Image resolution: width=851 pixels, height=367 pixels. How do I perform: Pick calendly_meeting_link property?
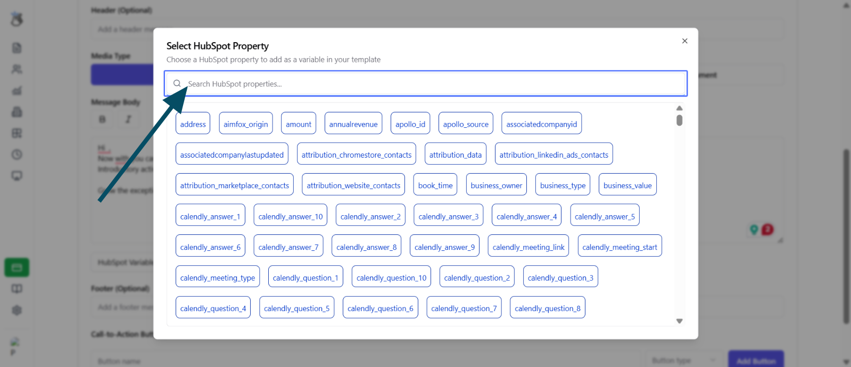pos(528,246)
